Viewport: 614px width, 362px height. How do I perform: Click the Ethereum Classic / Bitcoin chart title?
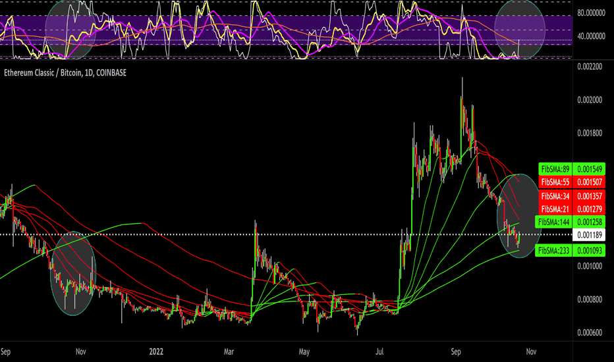(65, 73)
